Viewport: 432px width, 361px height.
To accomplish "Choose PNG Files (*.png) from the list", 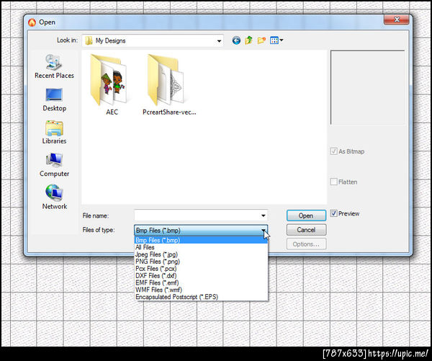I will (201, 262).
